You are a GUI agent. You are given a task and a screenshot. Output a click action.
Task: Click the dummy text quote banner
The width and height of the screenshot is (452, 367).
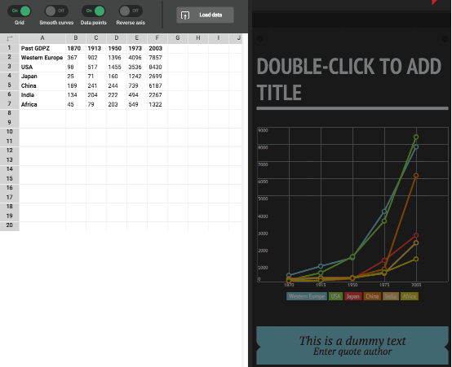[x=352, y=345]
